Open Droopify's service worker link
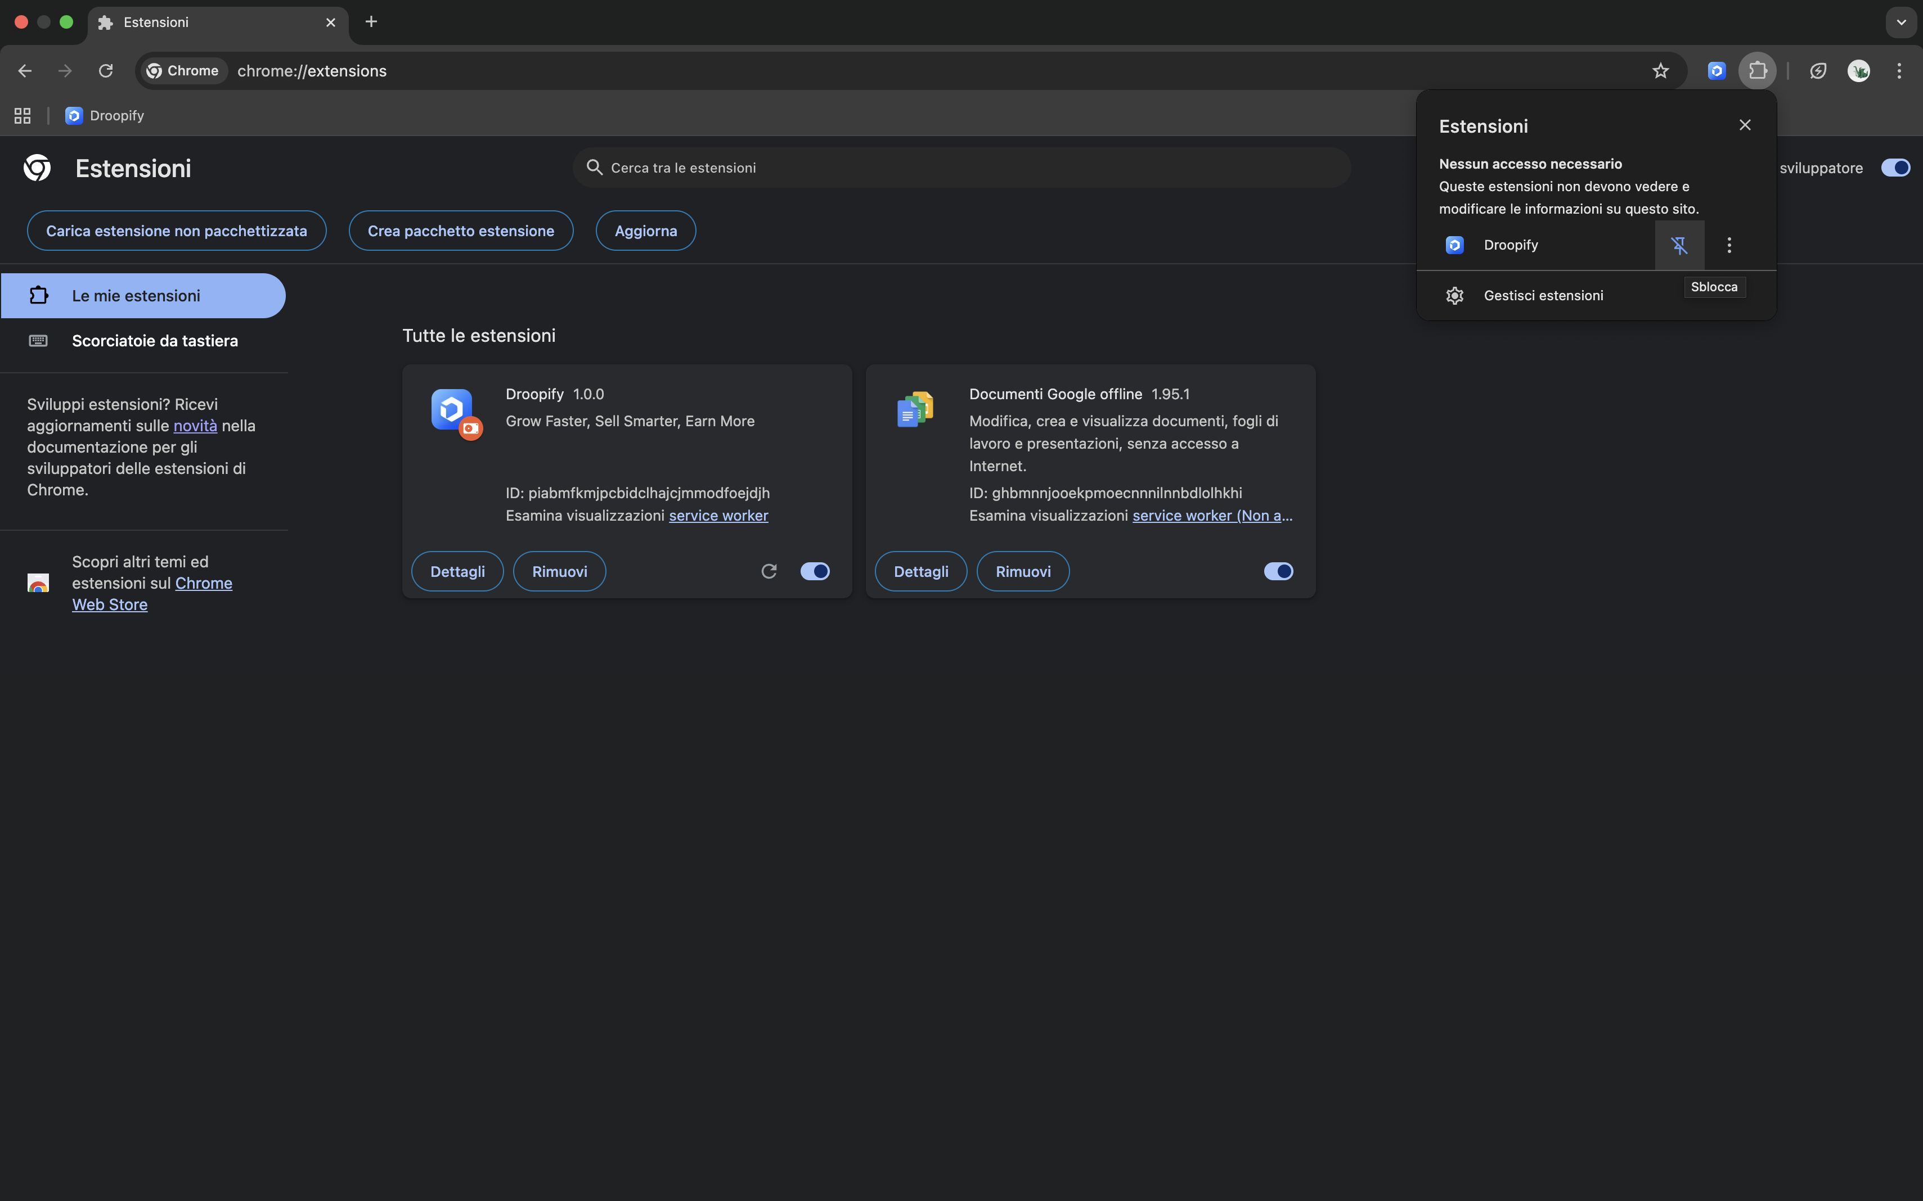Viewport: 1923px width, 1201px height. click(x=718, y=516)
